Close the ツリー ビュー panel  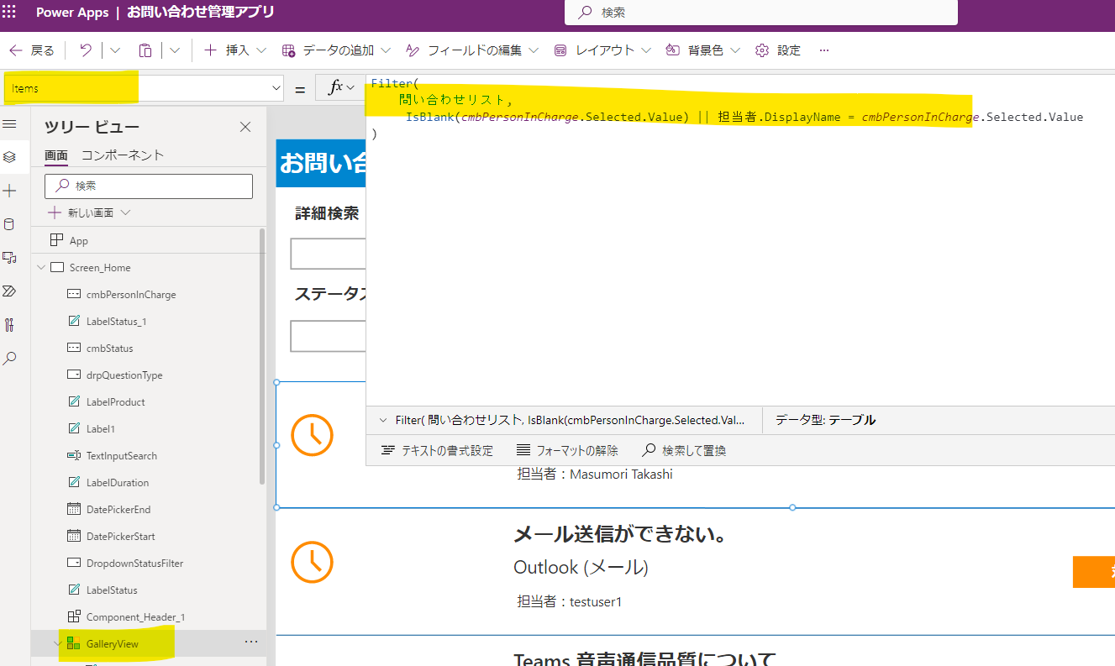[245, 127]
